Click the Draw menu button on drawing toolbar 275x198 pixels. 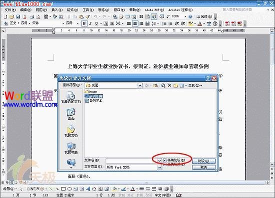point(9,189)
